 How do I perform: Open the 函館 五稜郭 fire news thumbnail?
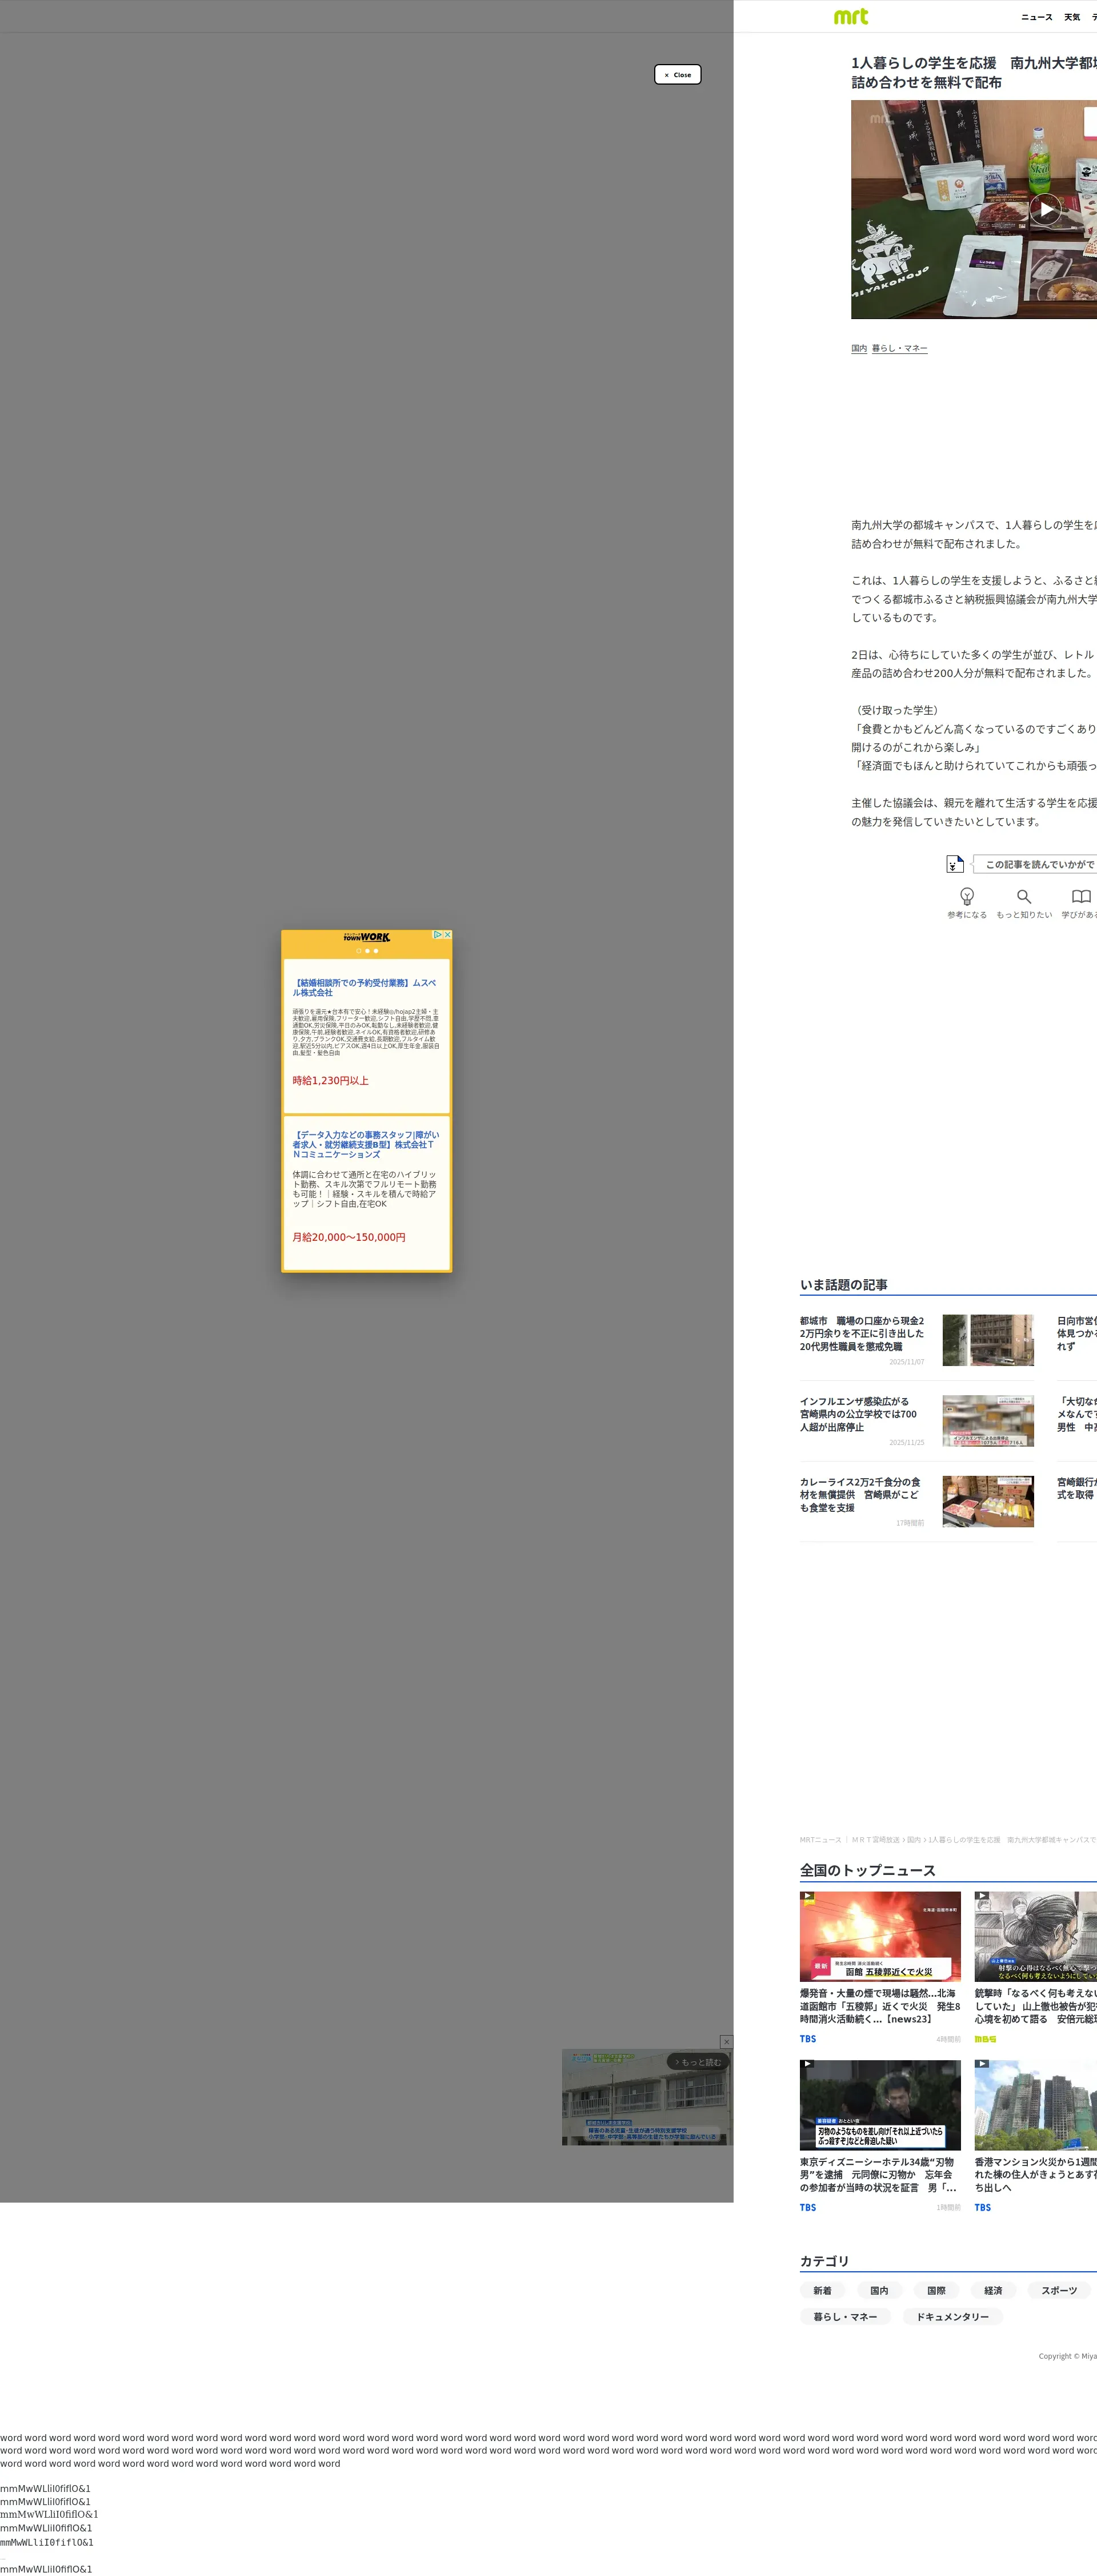[879, 1936]
